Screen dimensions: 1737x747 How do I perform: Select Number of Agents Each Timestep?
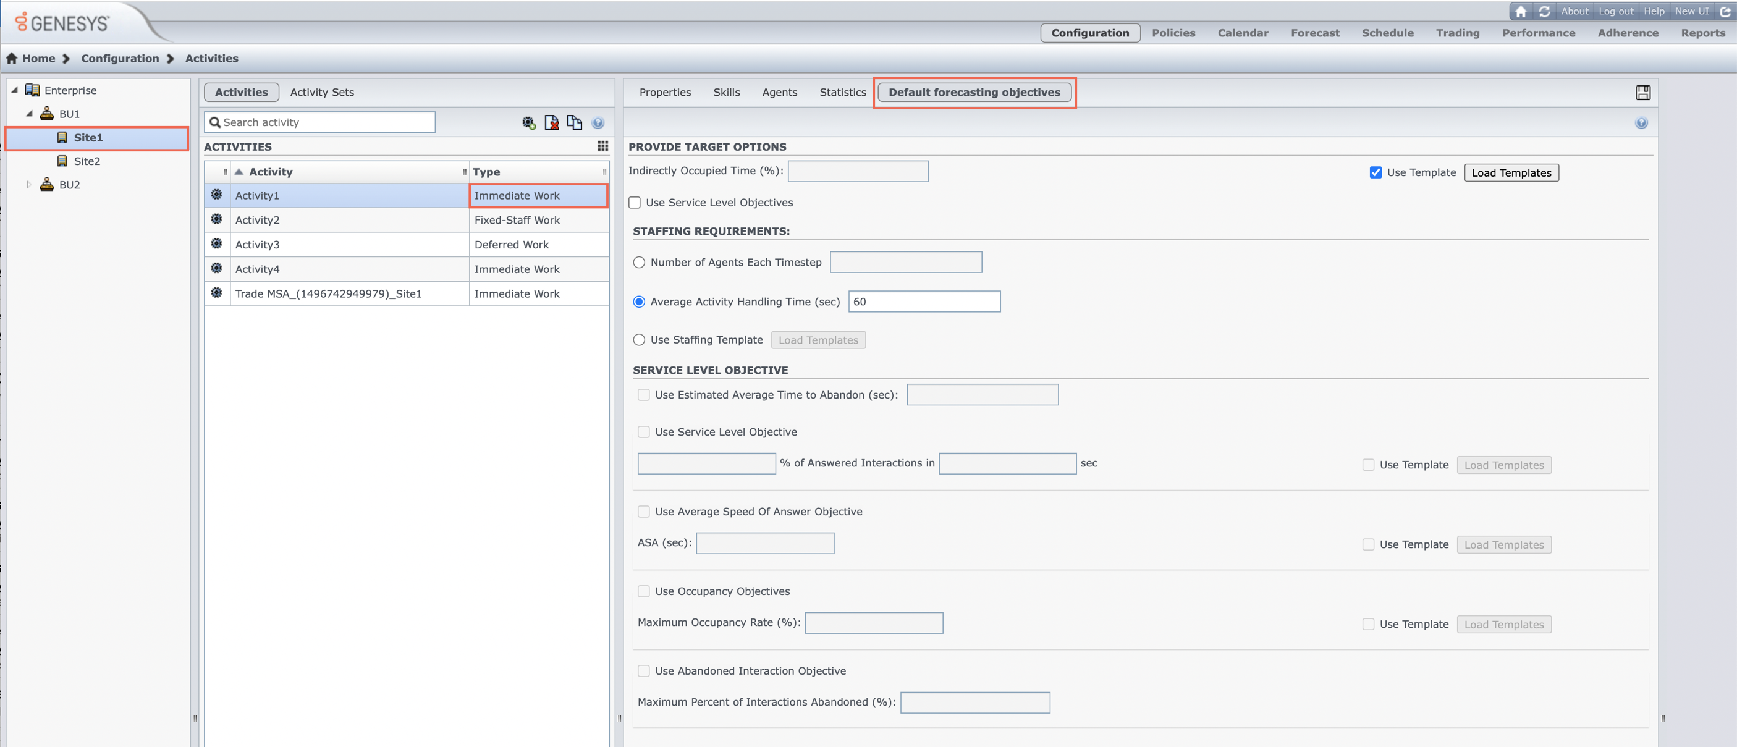pos(639,262)
